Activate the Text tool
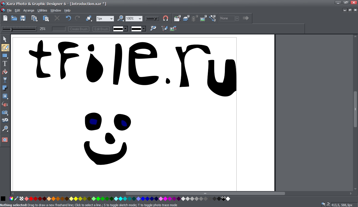The width and height of the screenshot is (358, 207). tap(5, 64)
